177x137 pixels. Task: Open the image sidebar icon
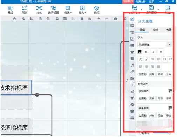(x=132, y=26)
